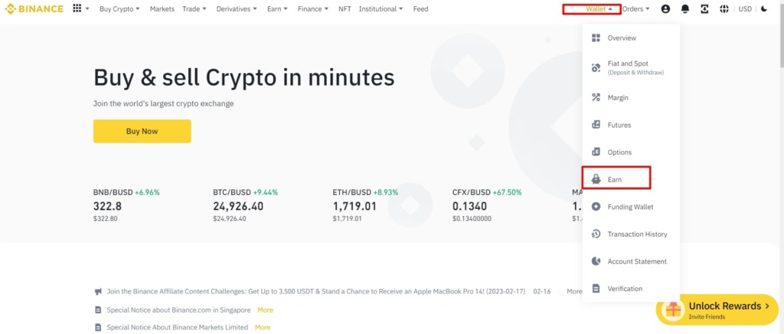Open the Markets link in navigation
784x334 pixels.
tap(162, 9)
